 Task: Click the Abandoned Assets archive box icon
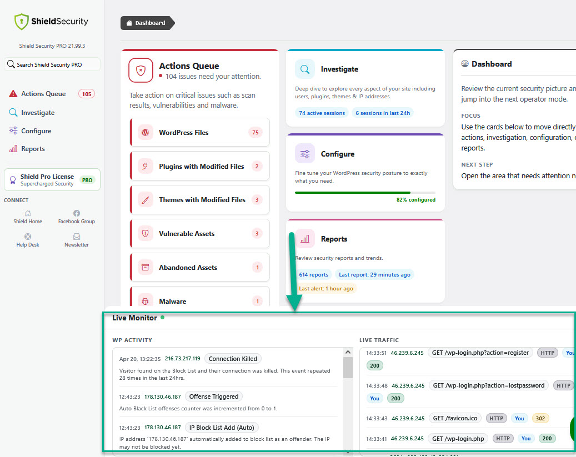(146, 267)
